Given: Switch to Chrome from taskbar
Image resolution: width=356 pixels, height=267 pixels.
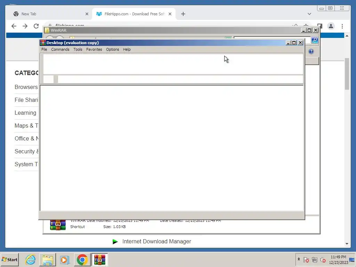Looking at the screenshot, I should (82, 259).
